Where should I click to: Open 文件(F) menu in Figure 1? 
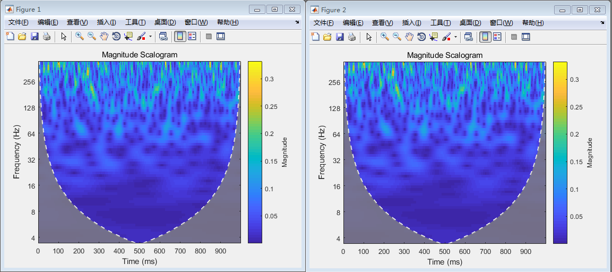tap(19, 22)
